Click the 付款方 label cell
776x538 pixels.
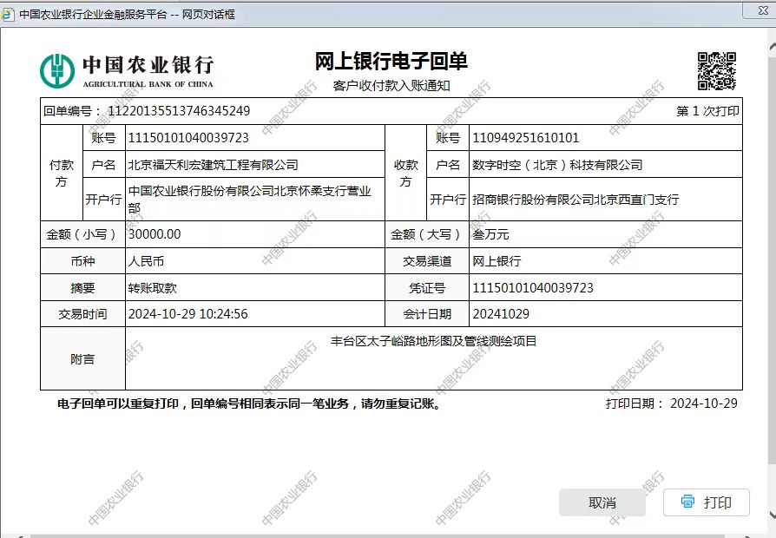tap(62, 173)
